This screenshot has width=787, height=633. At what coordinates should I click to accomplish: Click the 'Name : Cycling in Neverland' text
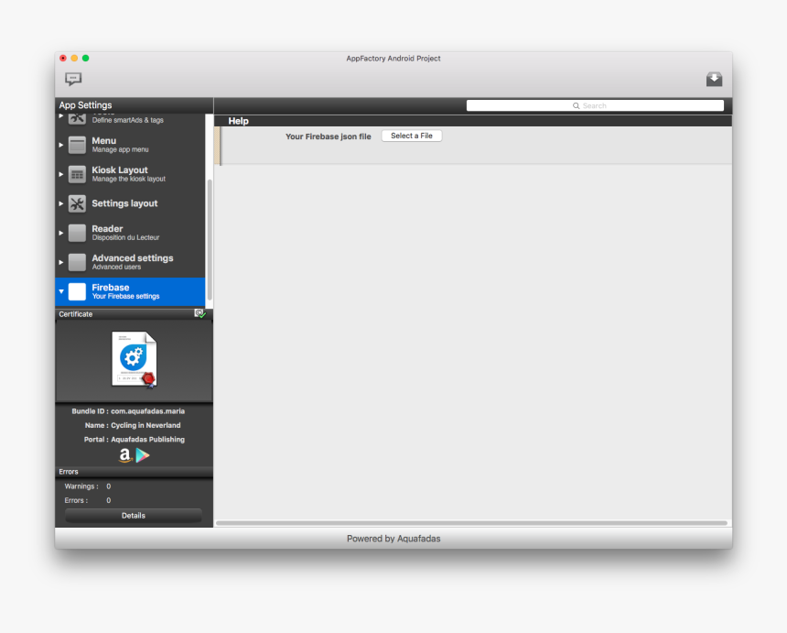[133, 425]
